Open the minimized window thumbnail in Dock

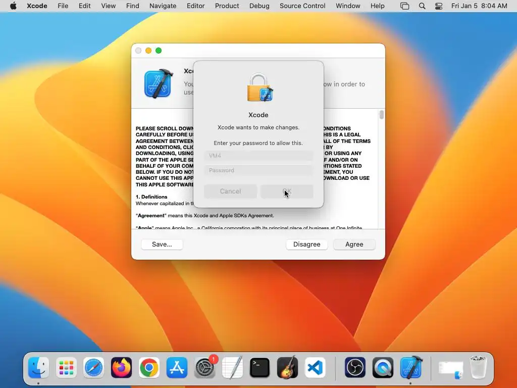[451, 369]
